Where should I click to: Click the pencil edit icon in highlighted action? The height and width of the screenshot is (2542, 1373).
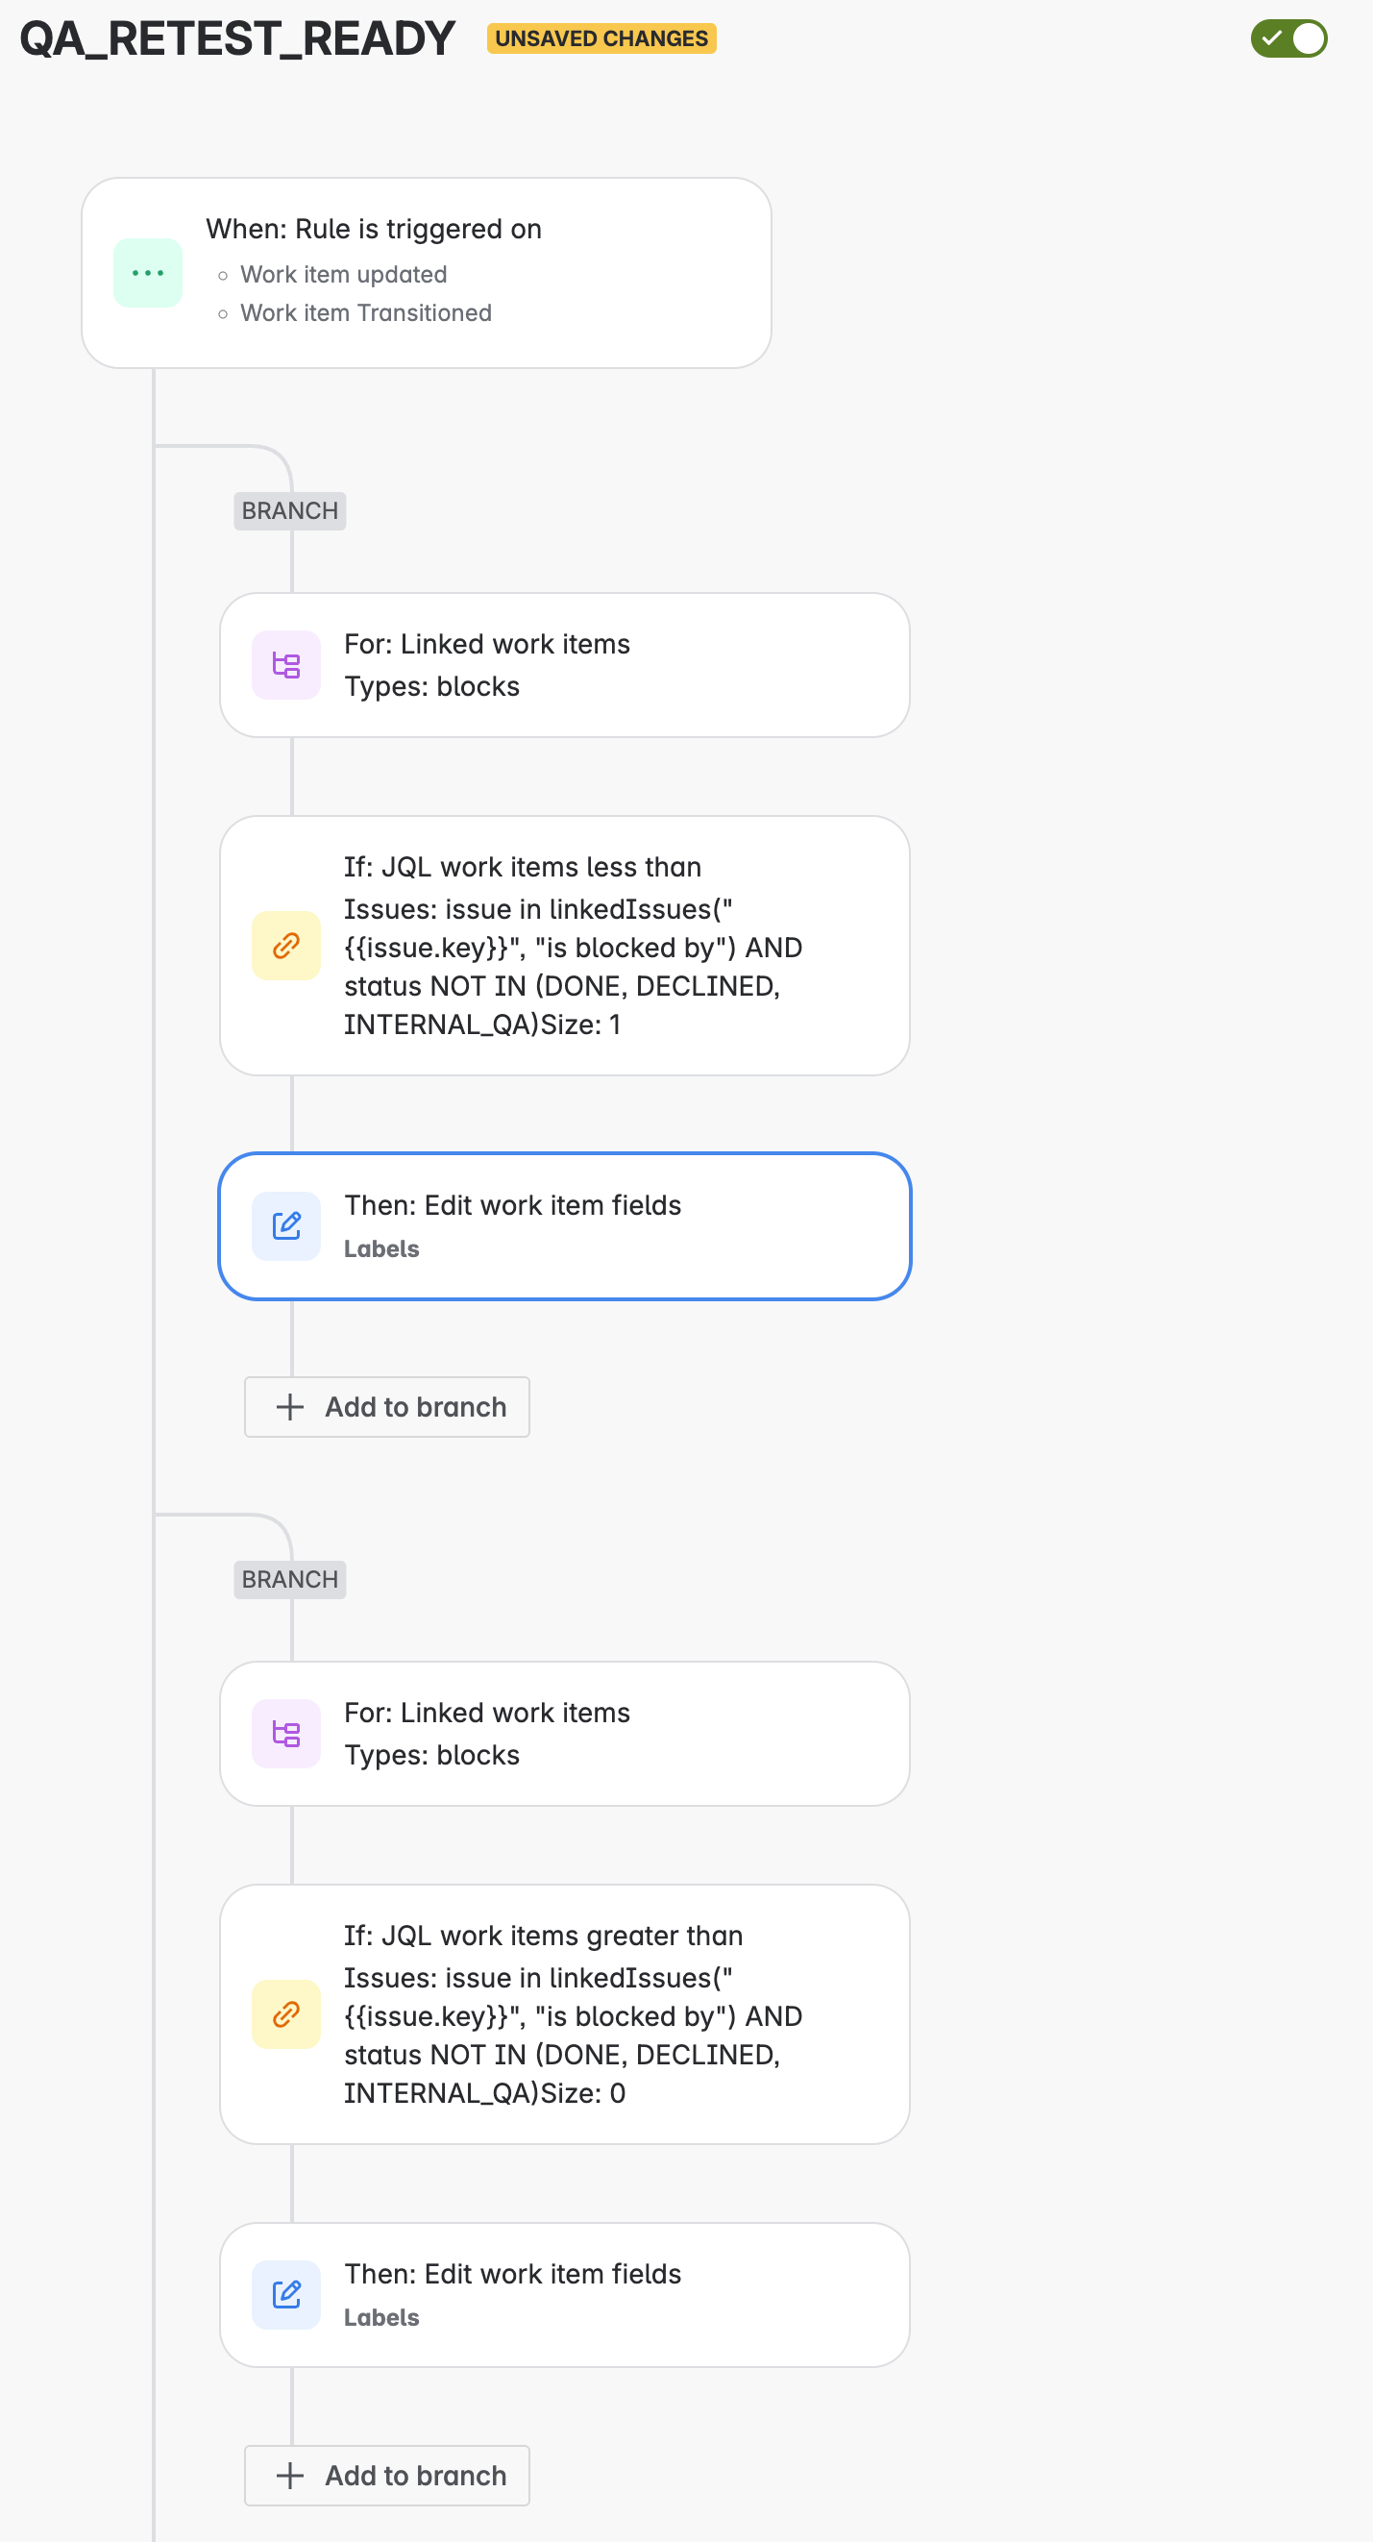point(286,1225)
